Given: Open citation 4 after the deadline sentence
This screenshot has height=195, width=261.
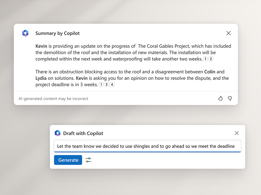Looking at the screenshot, I should click(112, 84).
